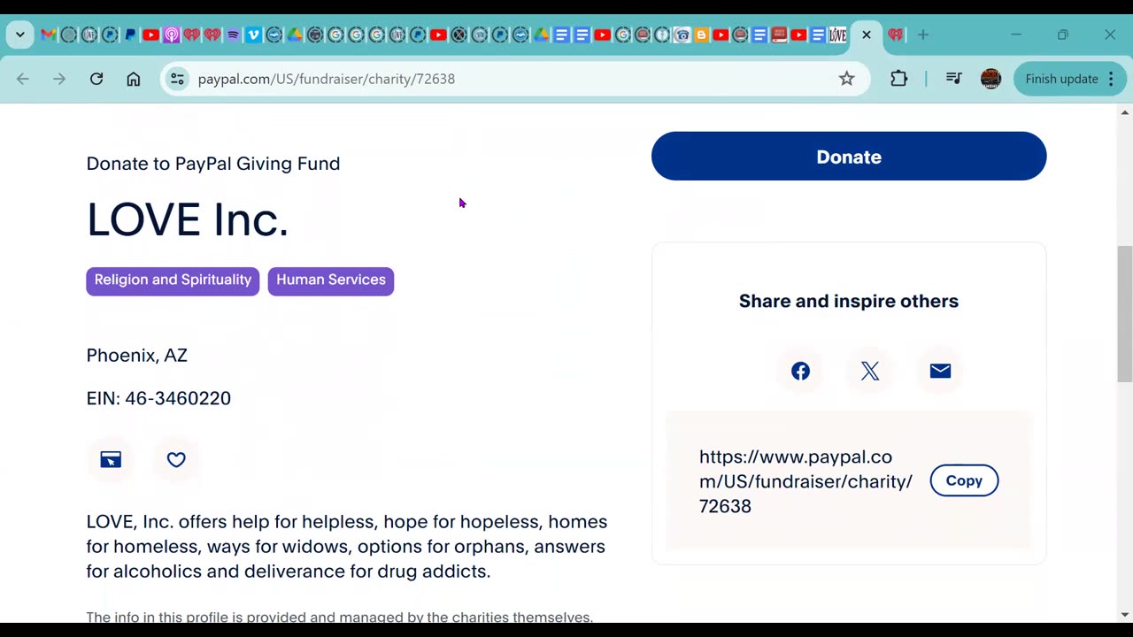
Task: Open the tab search dropdown arrow
Action: (19, 35)
